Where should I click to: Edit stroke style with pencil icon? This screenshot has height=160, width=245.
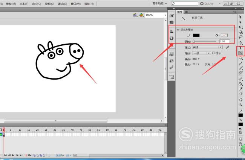click(x=227, y=47)
